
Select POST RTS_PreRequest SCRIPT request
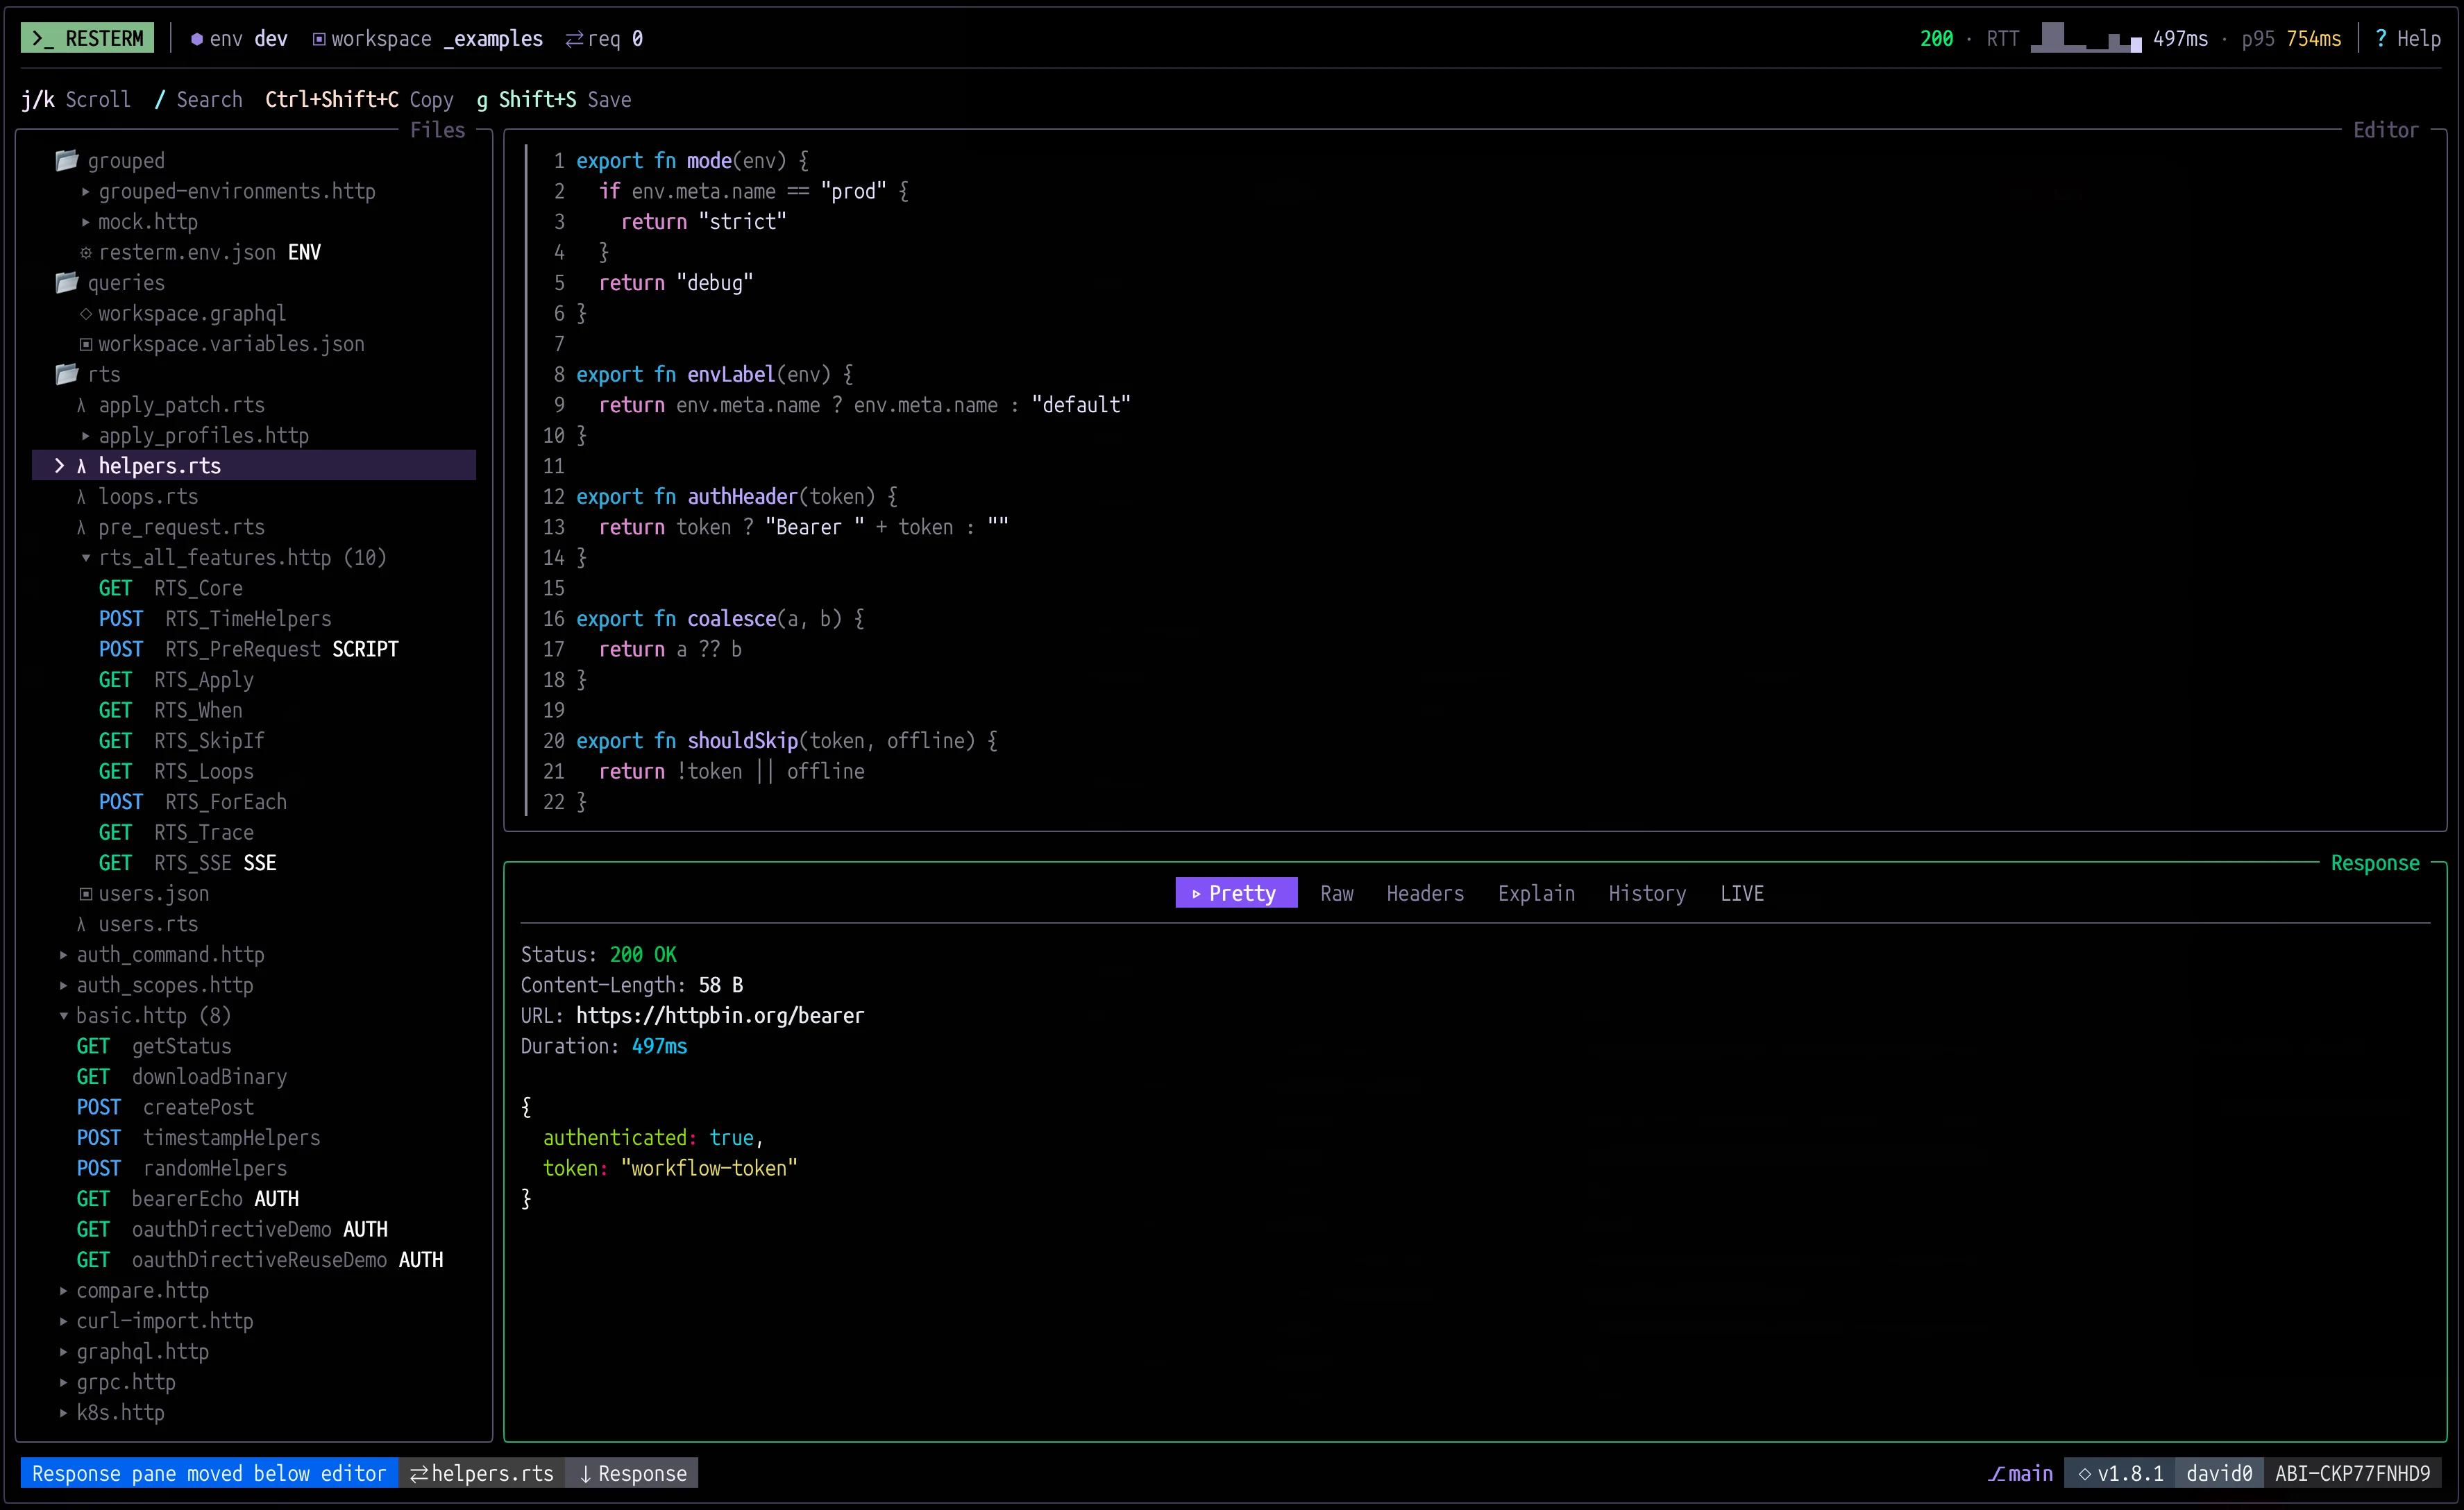tap(249, 649)
